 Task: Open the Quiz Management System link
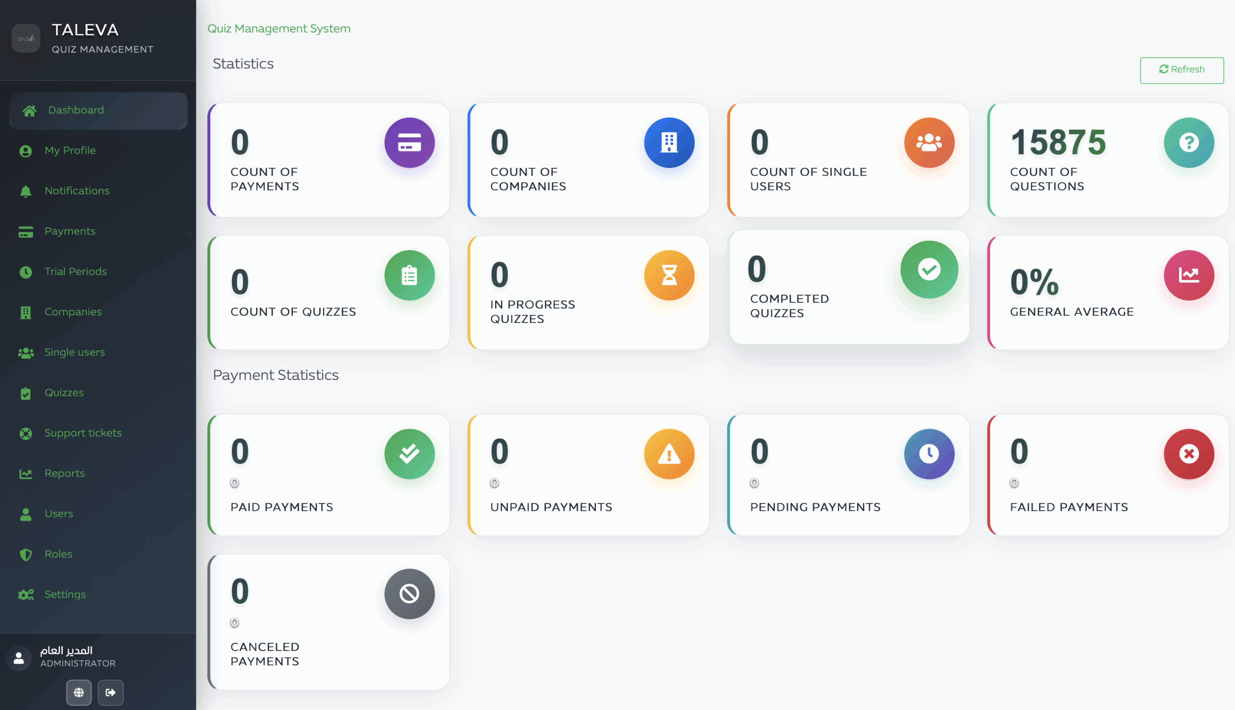(279, 28)
